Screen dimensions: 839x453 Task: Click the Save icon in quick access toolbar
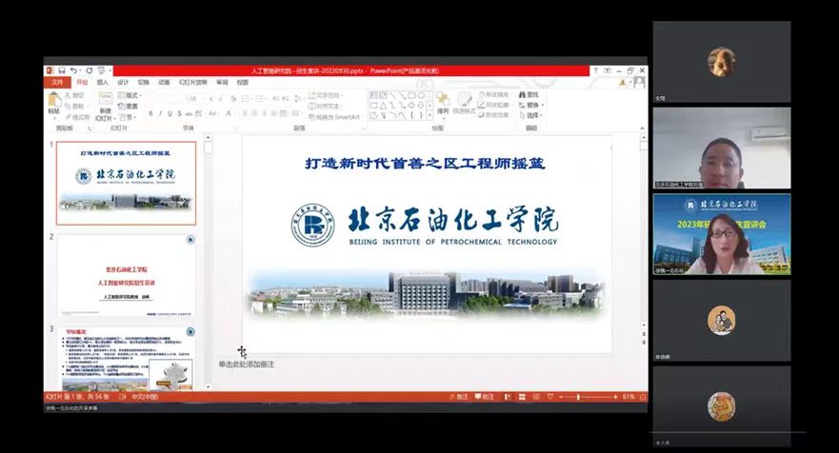click(62, 70)
